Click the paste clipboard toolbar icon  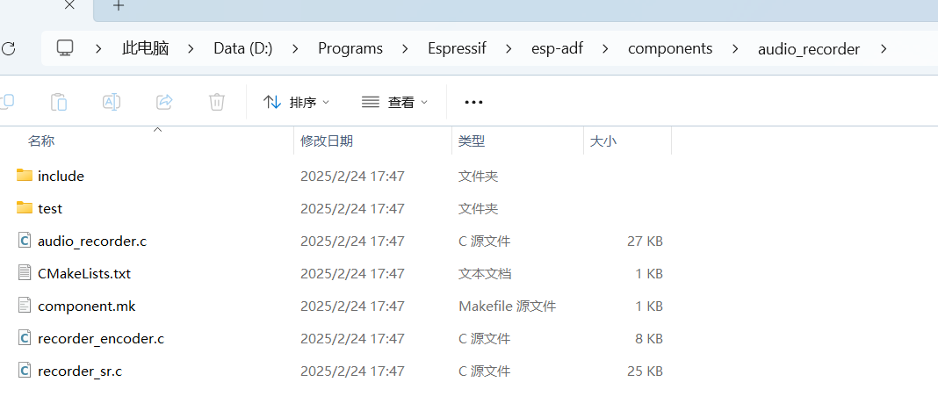[x=59, y=102]
